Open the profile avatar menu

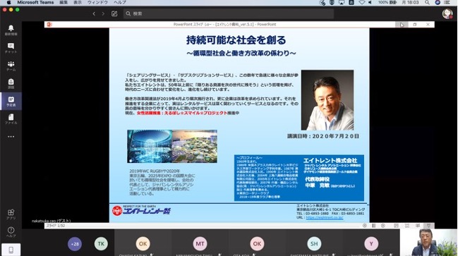[x=447, y=13]
